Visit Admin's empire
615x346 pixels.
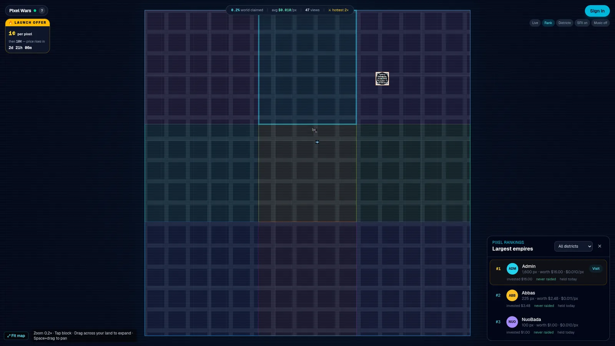[596, 269]
